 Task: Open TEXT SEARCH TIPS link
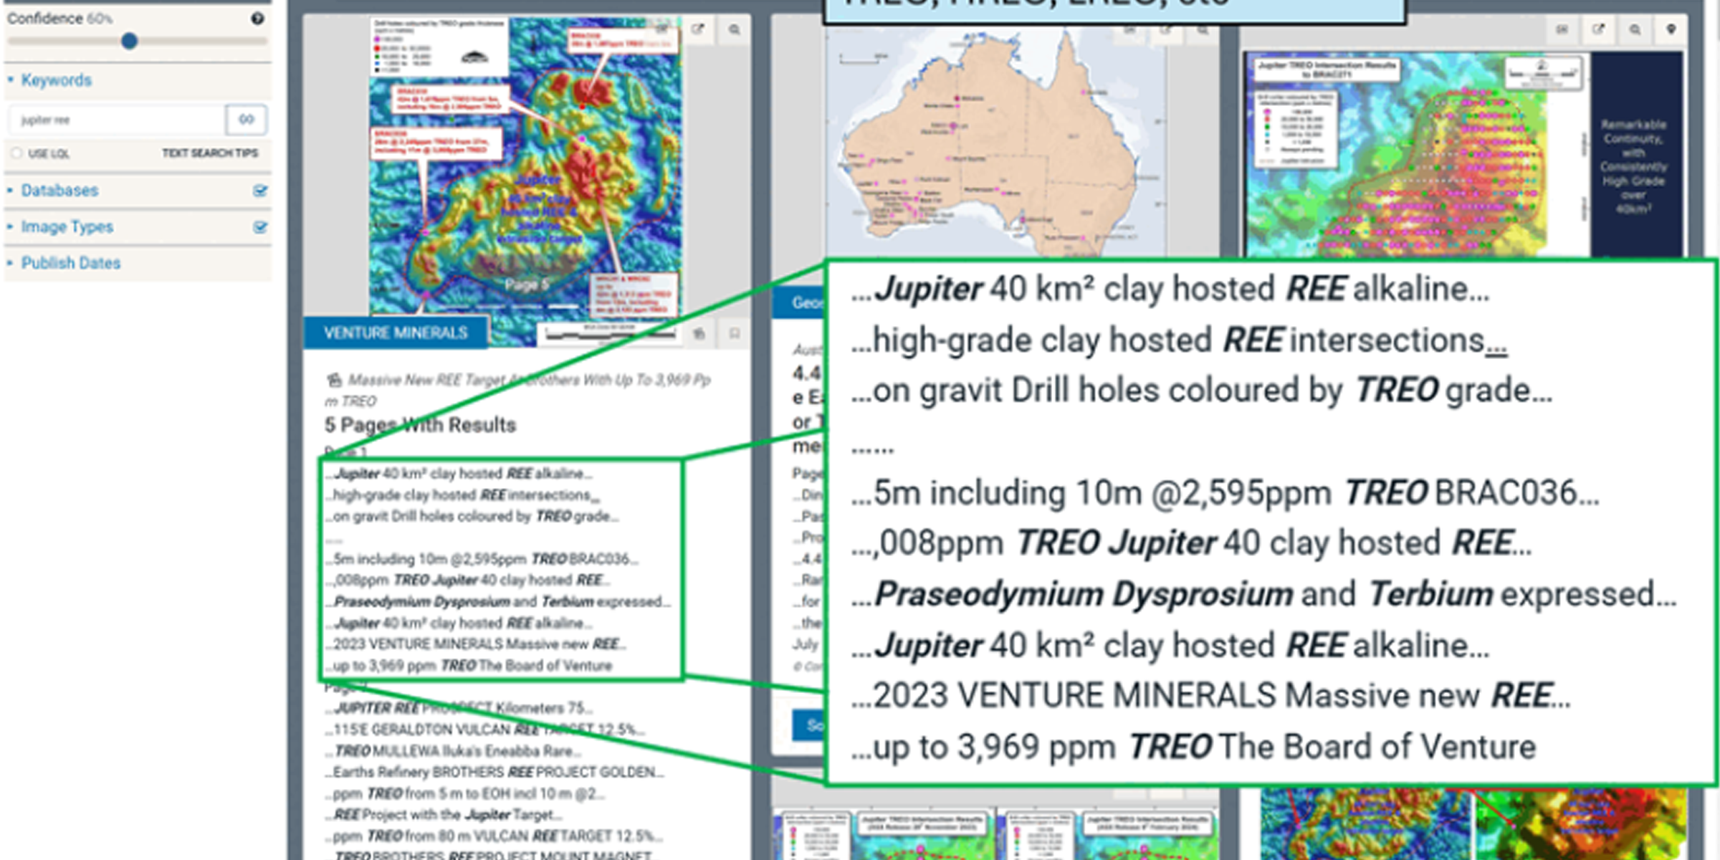coord(209,153)
